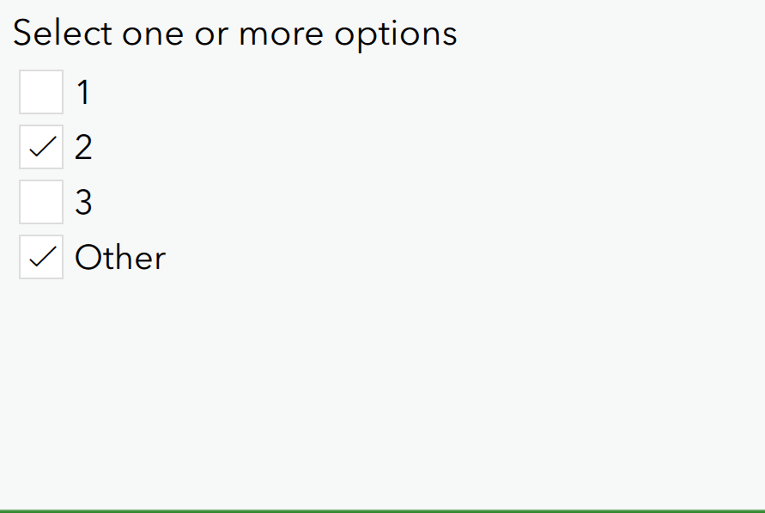This screenshot has width=765, height=513.
Task: Tick the checkbox next to 3
Action: [x=41, y=202]
